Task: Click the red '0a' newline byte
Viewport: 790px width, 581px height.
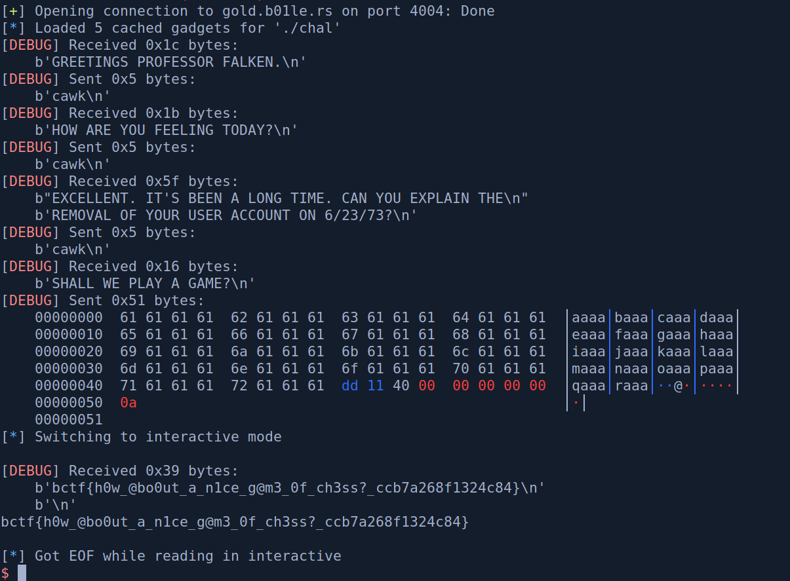Action: 128,403
